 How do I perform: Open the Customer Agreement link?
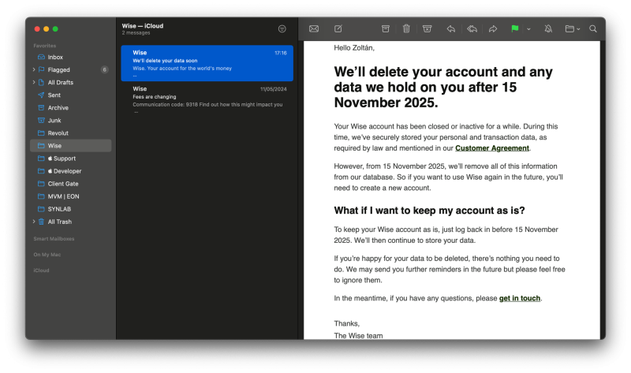click(x=492, y=148)
